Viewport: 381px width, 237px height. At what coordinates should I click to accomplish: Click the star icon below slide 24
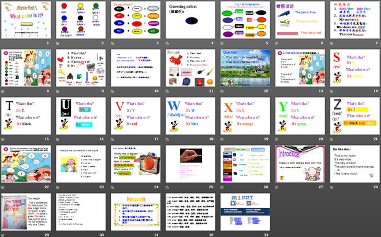pyautogui.click(x=113, y=187)
